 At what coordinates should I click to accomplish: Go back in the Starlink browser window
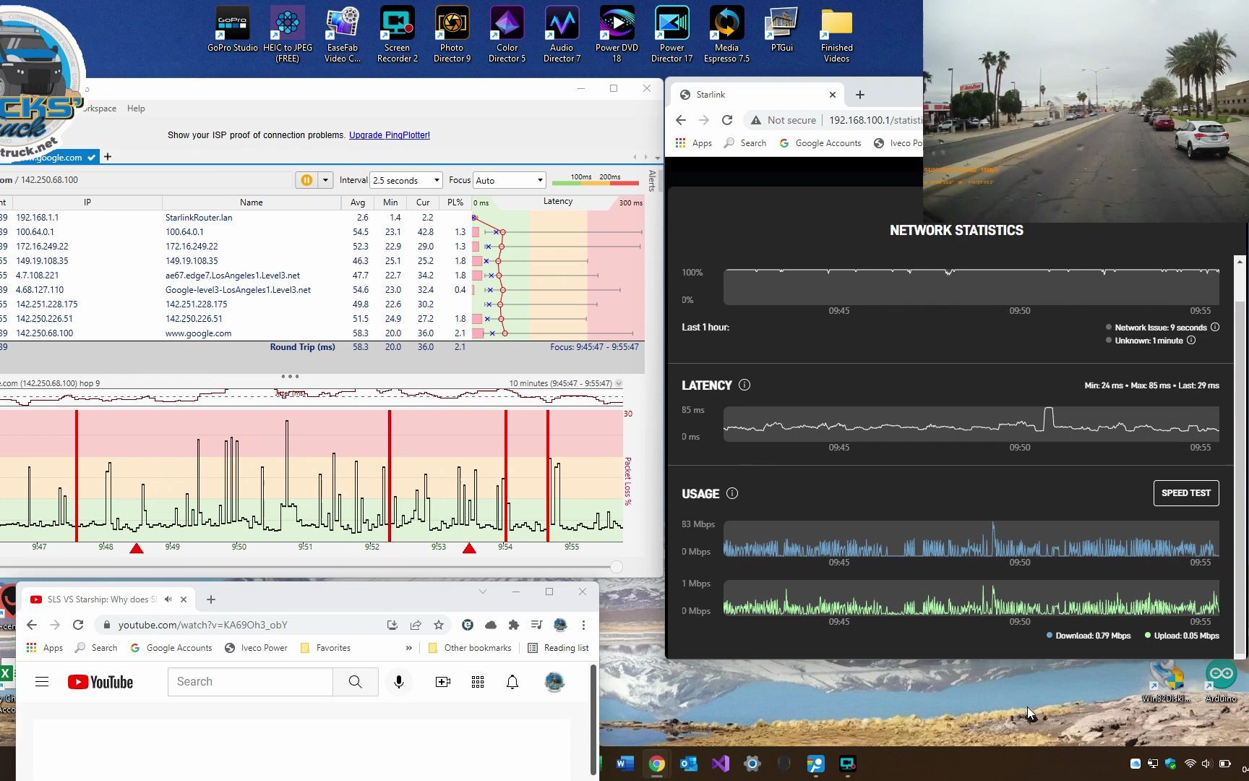681,120
